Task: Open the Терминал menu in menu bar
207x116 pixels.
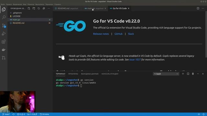Action: click(x=49, y=4)
